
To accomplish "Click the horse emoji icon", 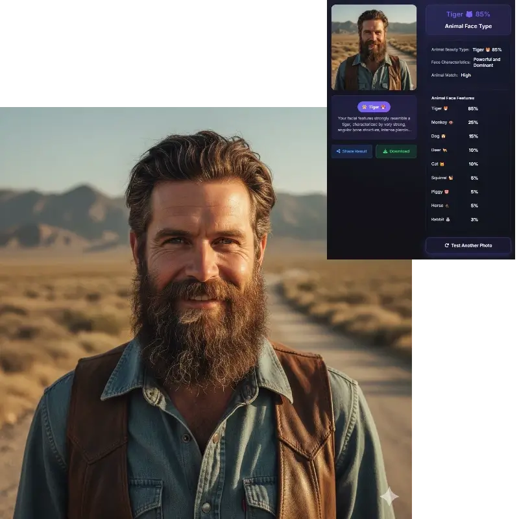I will pyautogui.click(x=446, y=206).
